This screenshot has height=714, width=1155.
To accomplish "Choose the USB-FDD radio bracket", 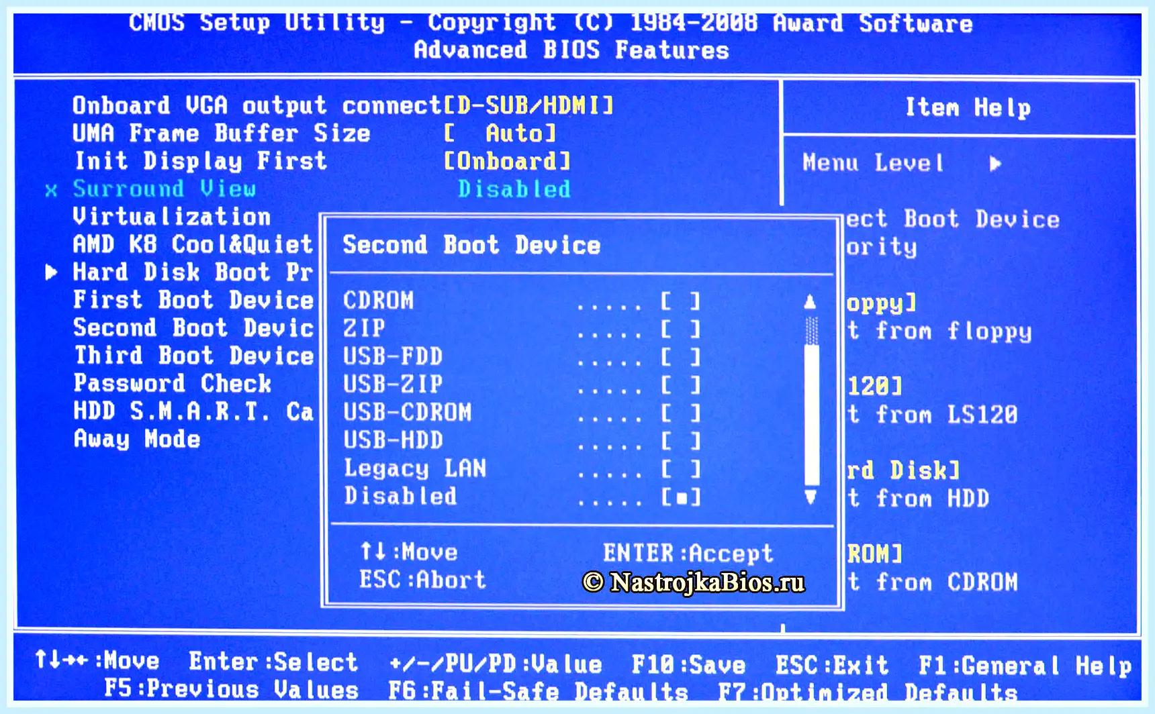I will click(x=681, y=356).
